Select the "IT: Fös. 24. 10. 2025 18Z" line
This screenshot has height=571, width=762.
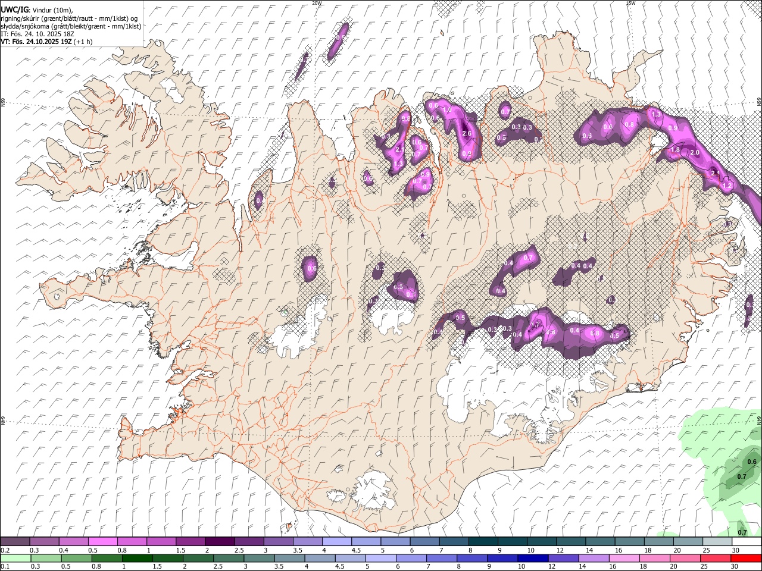pos(38,34)
